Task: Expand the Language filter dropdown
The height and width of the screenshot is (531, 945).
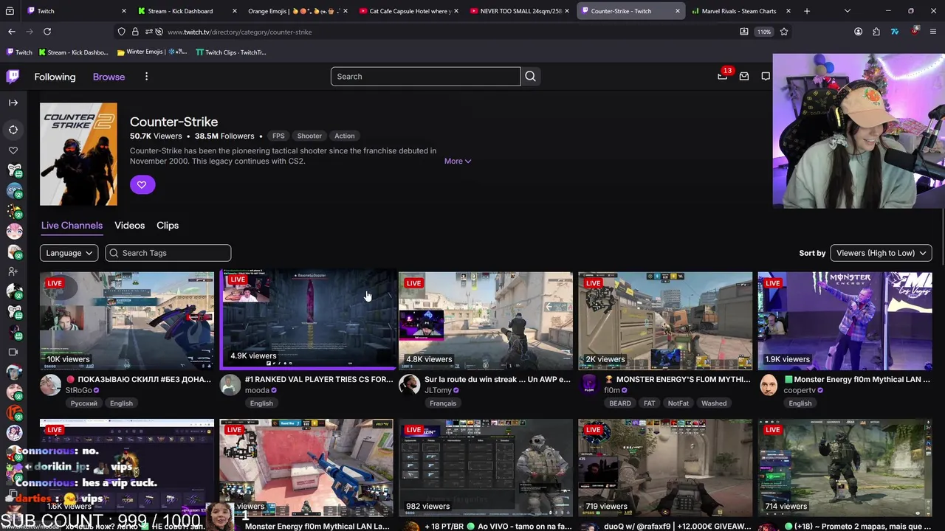Action: 69,253
